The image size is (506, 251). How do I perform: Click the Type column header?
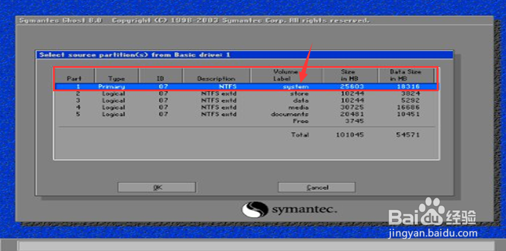117,76
